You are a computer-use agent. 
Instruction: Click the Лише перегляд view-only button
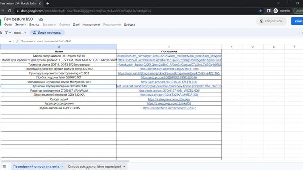[47, 33]
